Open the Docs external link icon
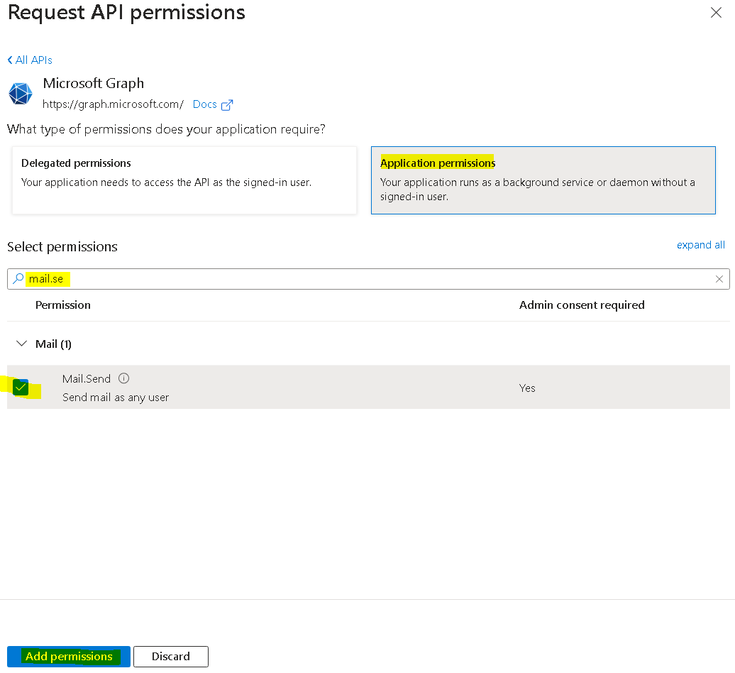Viewport: 735px width, 673px height. [226, 104]
